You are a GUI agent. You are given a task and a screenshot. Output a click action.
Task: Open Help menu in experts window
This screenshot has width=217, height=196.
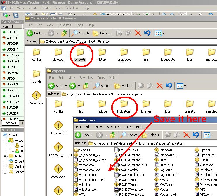(x=112, y=78)
